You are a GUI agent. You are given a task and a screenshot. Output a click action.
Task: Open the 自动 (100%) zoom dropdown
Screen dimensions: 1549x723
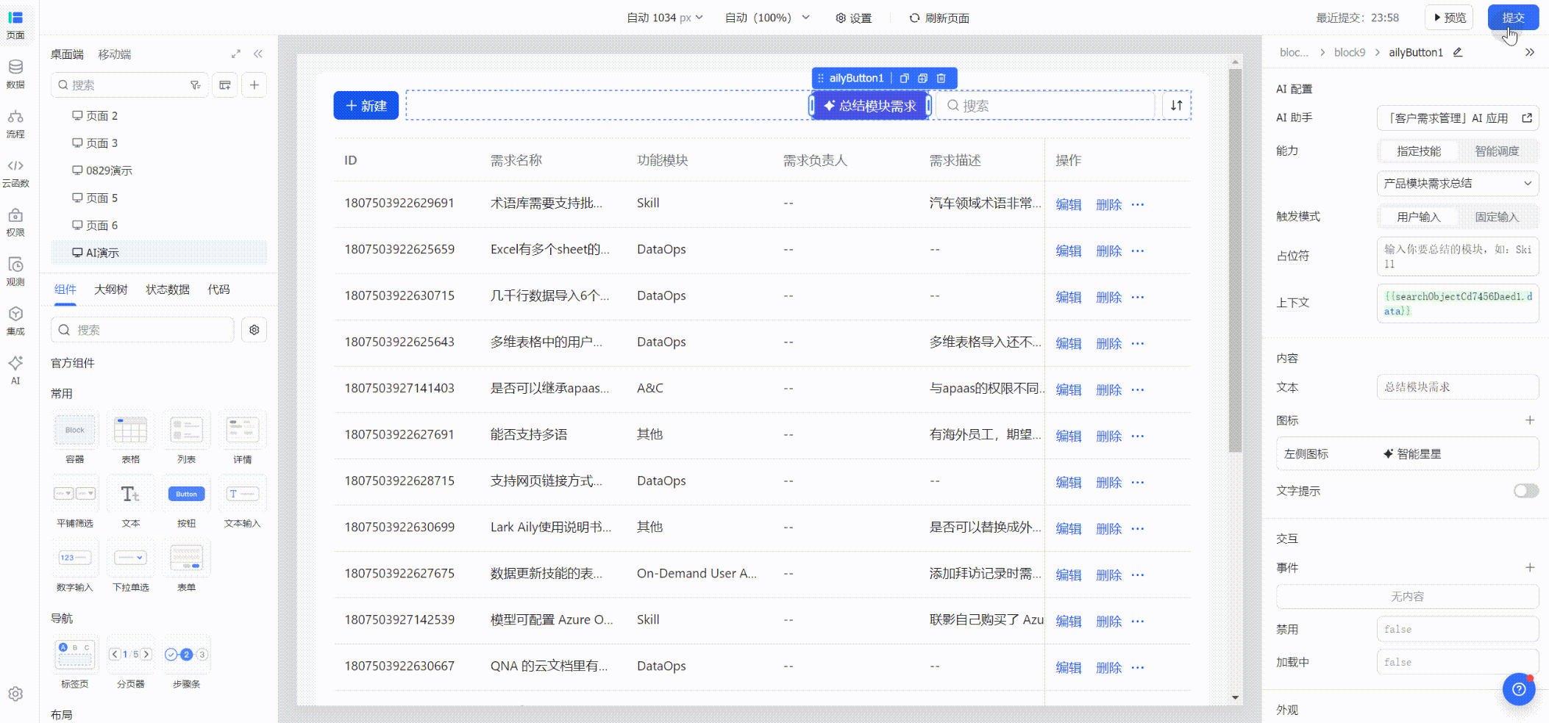[x=767, y=18]
